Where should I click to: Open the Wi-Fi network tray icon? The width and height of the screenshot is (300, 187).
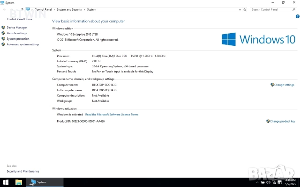pos(274,183)
